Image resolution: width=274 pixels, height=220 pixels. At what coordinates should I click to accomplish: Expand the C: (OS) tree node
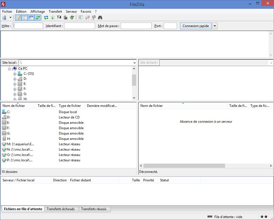tap(15, 74)
